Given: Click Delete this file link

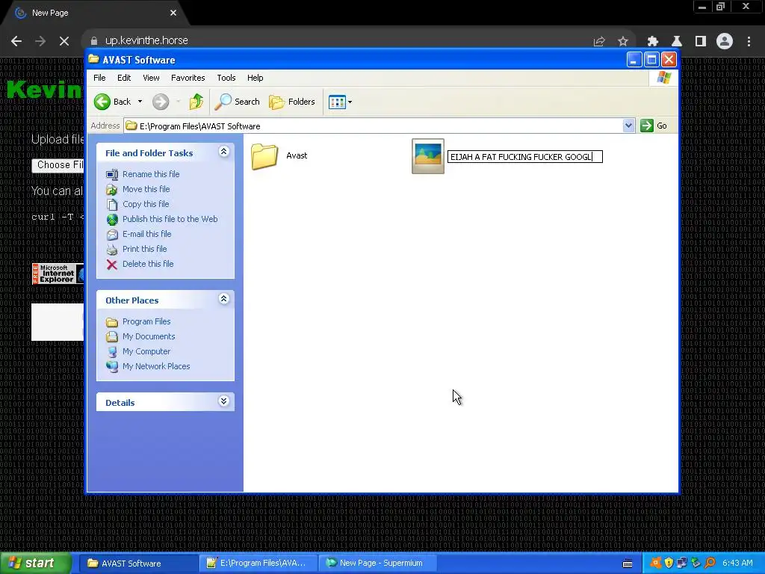Looking at the screenshot, I should [148, 264].
